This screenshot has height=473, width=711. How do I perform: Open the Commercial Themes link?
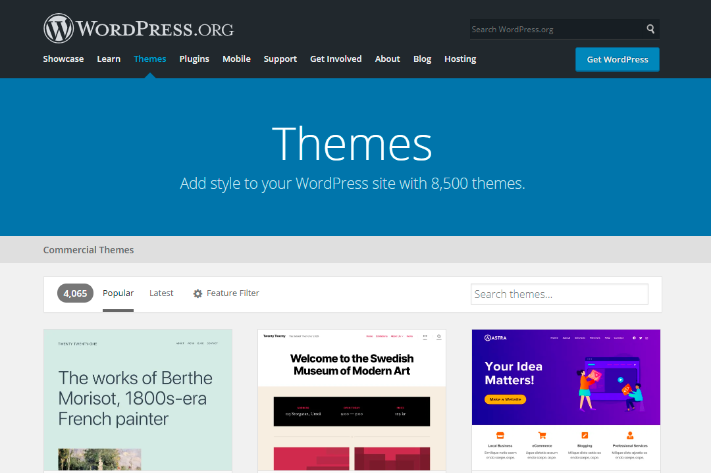88,250
